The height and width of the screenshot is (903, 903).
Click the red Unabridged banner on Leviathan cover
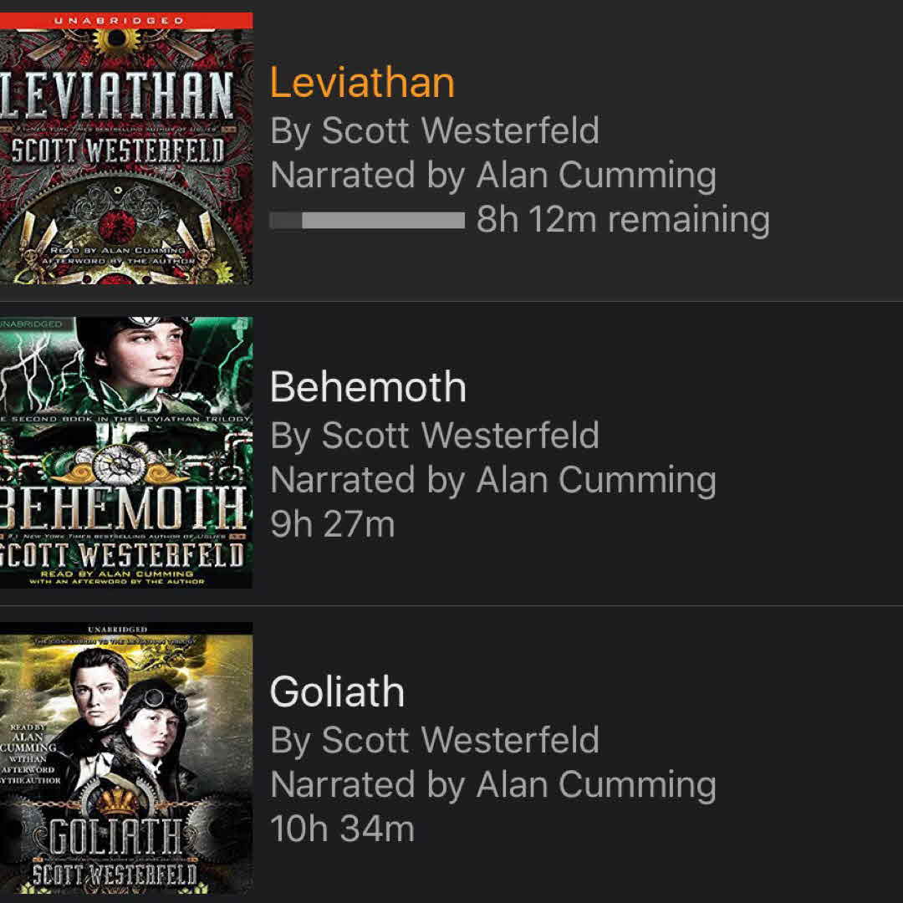click(125, 20)
